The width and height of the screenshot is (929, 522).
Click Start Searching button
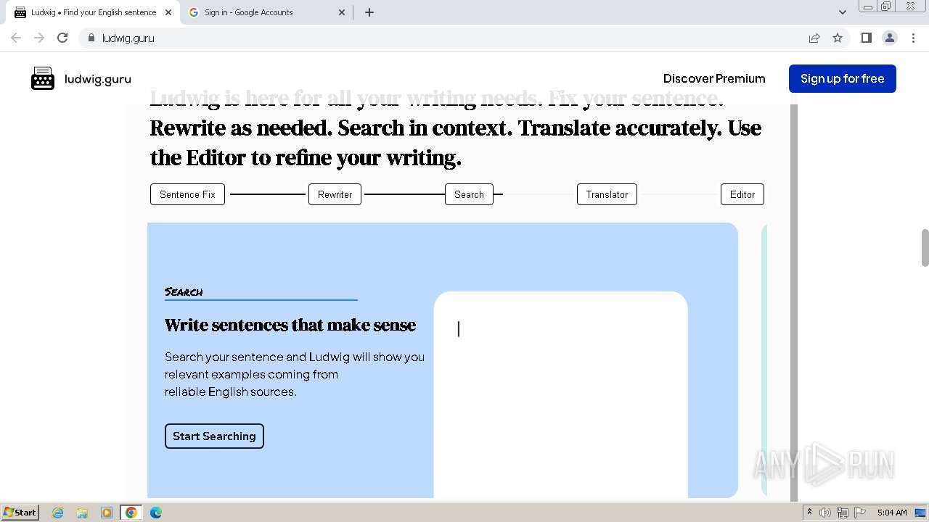214,436
